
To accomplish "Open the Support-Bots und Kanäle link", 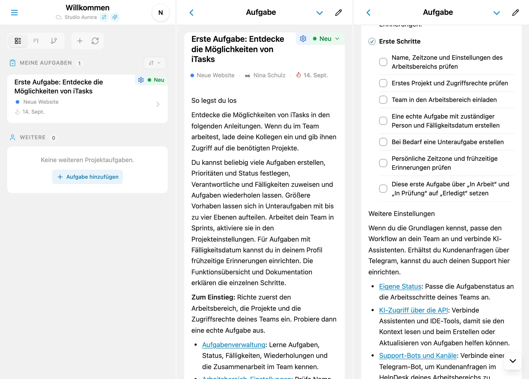I will click(418, 355).
